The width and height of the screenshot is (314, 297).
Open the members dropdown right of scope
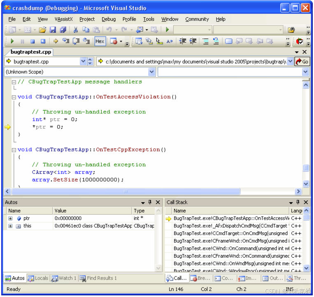coord(305,72)
